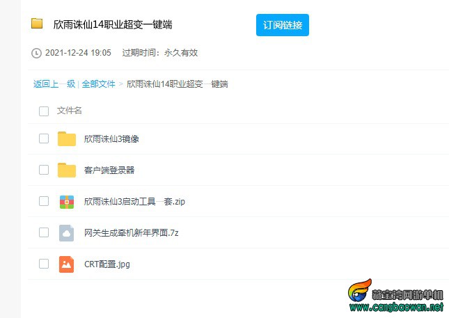Tick the CRT配置.jpg checkbox
The image size is (449, 318).
point(44,264)
